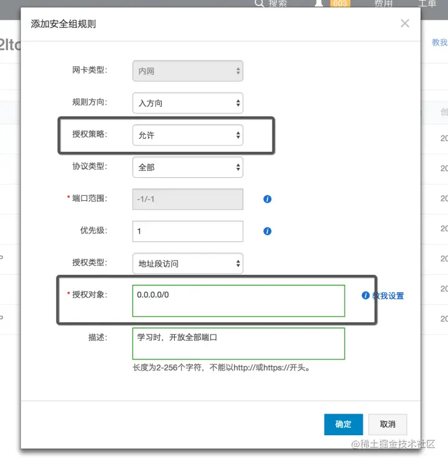Click the 描述 text area
448x462 pixels.
pos(238,344)
